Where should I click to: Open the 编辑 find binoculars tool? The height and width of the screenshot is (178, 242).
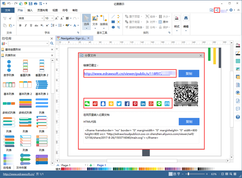point(186,23)
